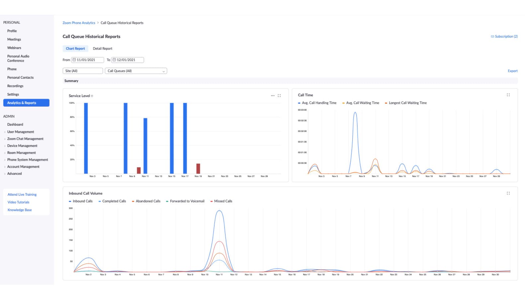Open Zoom Phone Analytics breadcrumb link
The height and width of the screenshot is (299, 525).
pos(79,23)
